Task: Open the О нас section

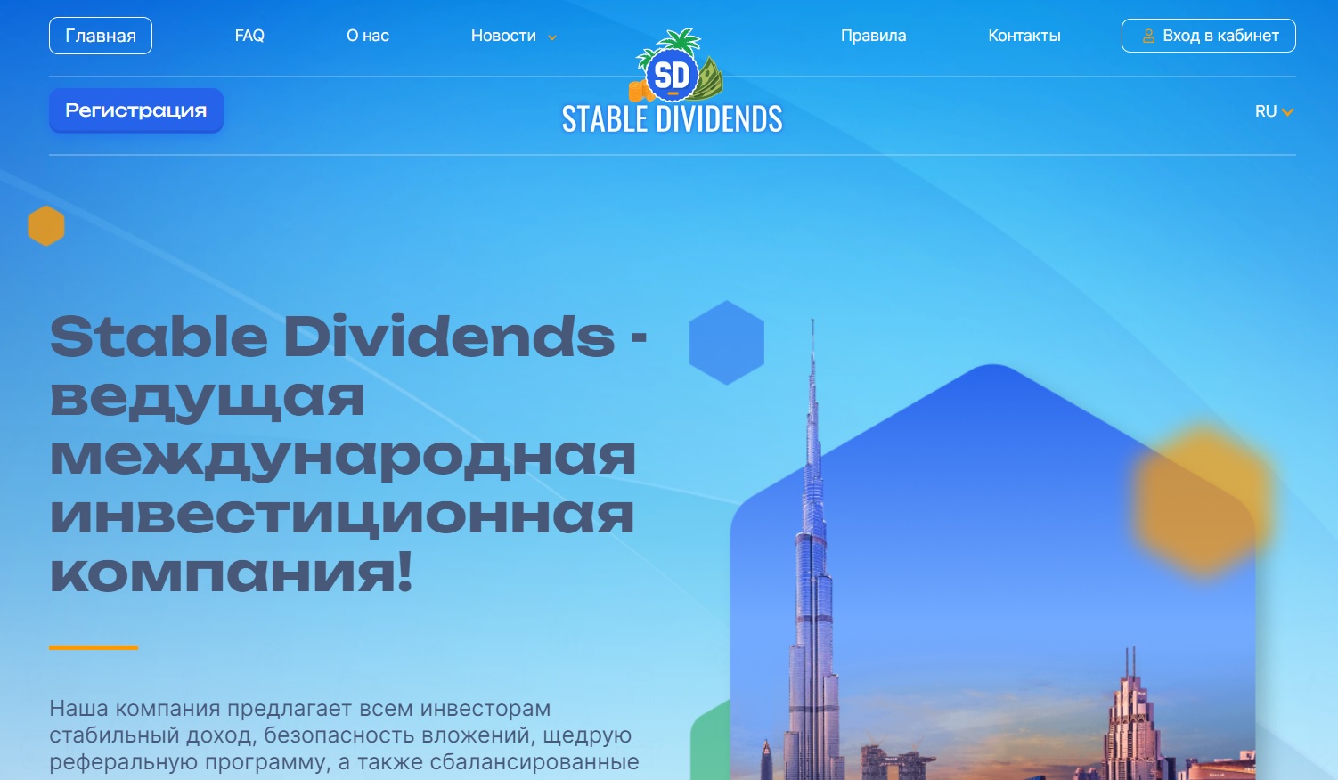Action: tap(368, 36)
